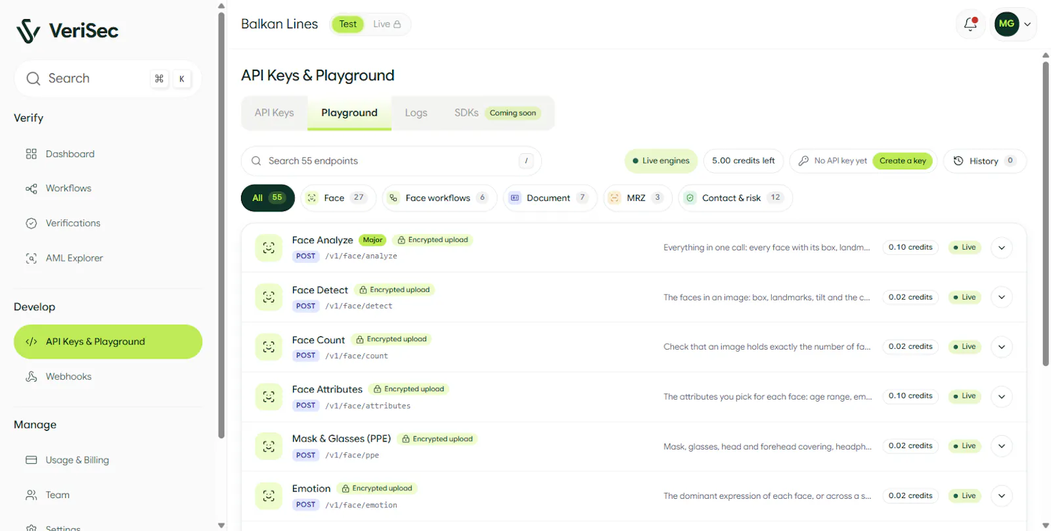
Task: Switch to the Logs tab
Action: tap(416, 113)
